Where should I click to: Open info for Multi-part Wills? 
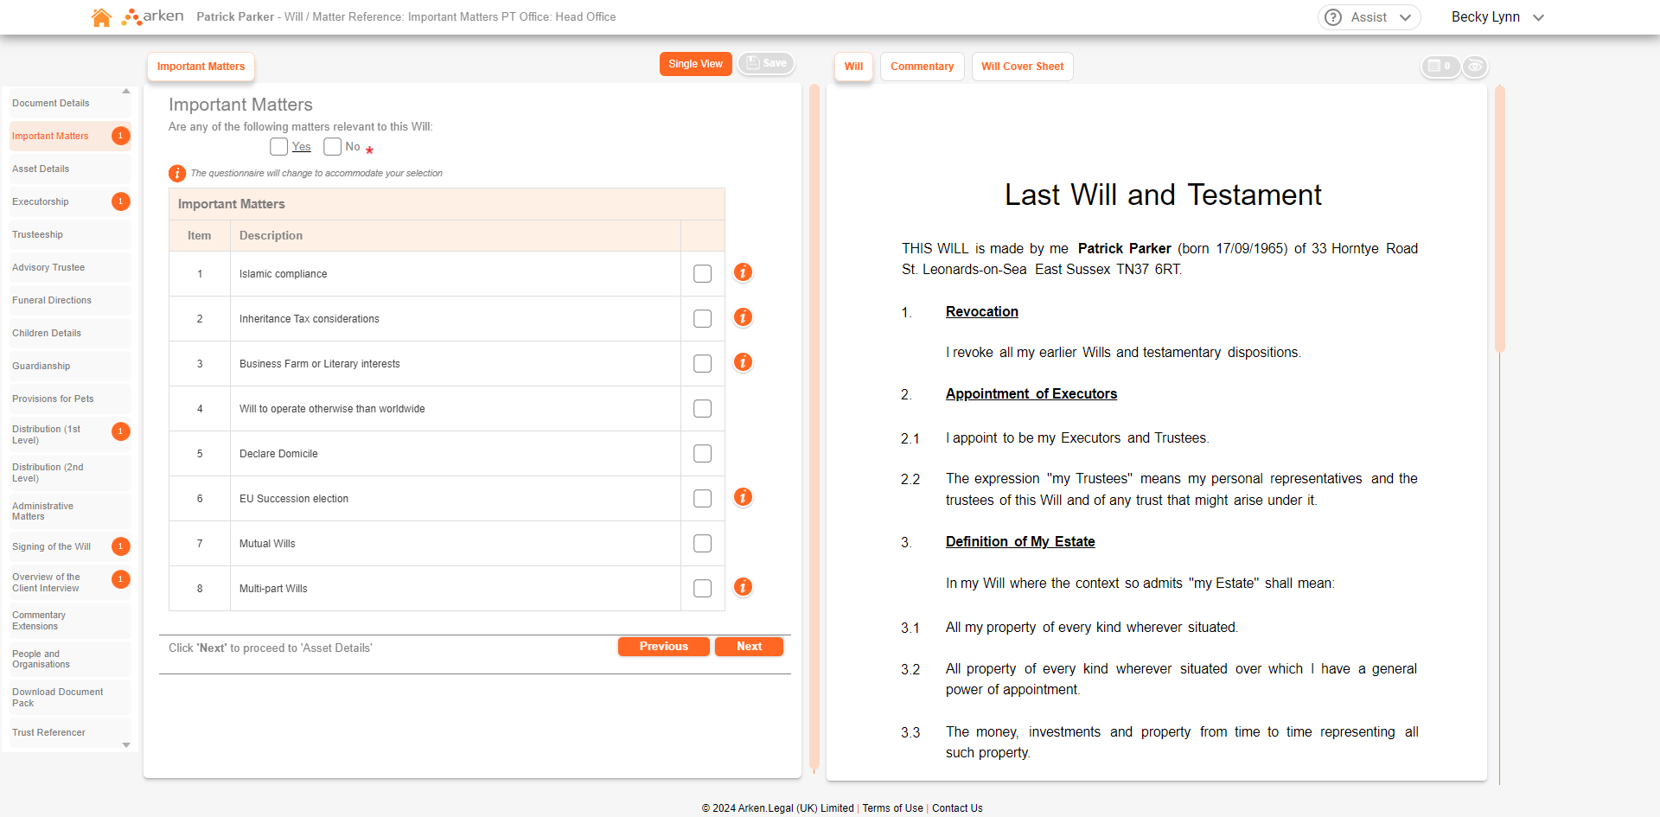pyautogui.click(x=743, y=587)
